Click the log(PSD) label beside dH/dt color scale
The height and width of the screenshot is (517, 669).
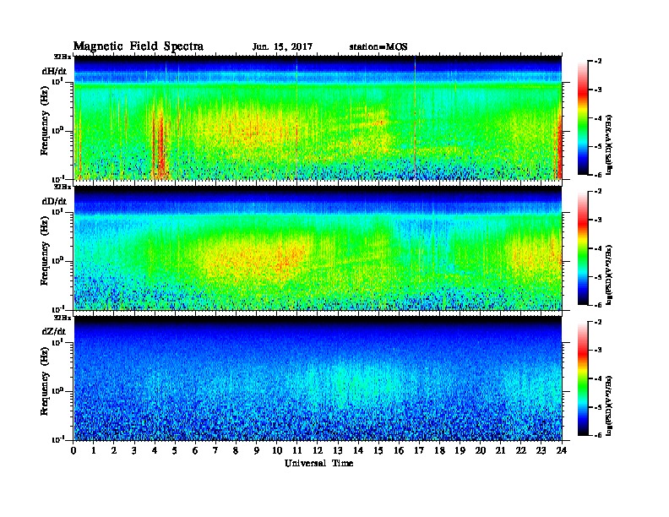tap(609, 145)
